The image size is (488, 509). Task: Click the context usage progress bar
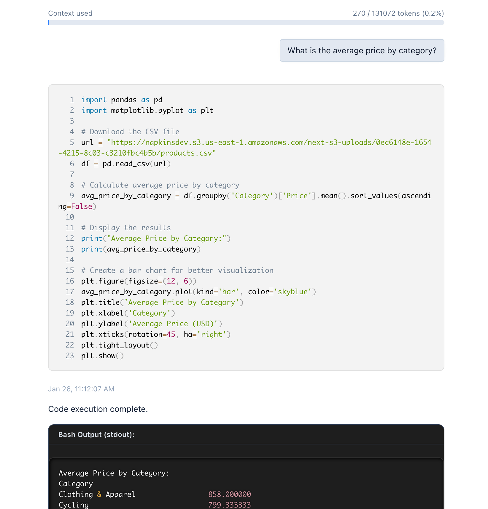click(x=246, y=23)
